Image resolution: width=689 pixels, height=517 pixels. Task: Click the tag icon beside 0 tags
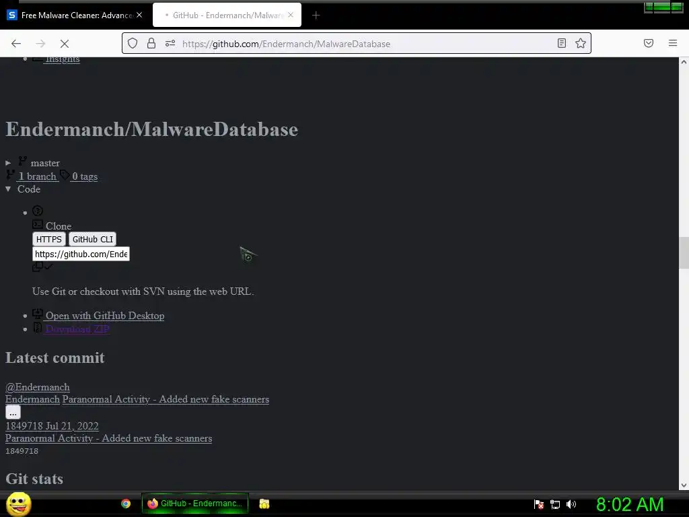(65, 175)
